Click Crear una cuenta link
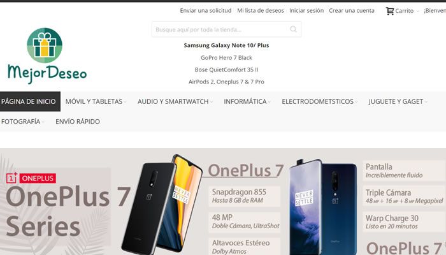446x255 pixels. tap(352, 11)
